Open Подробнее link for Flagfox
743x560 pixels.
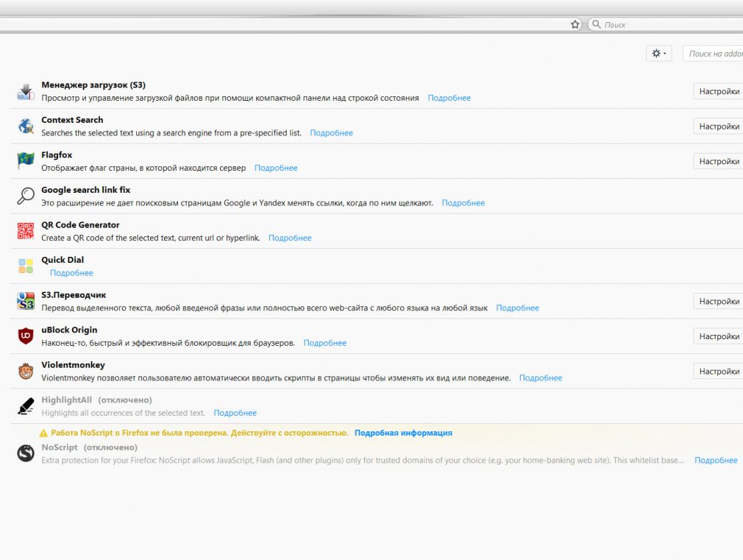click(276, 169)
